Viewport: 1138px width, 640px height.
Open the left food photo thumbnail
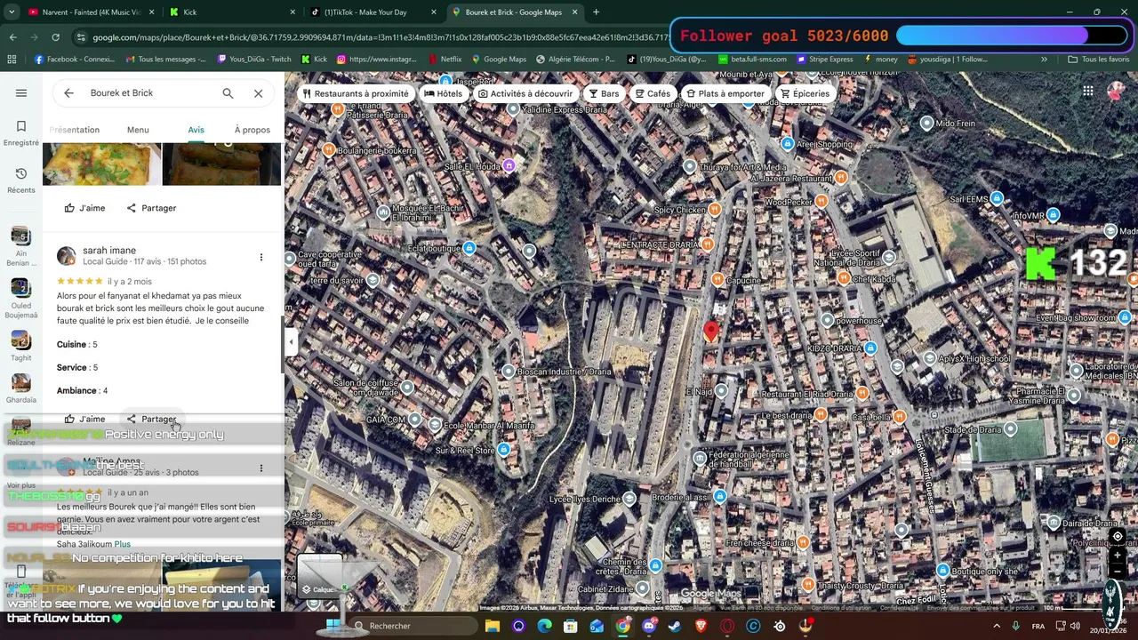coord(101,164)
